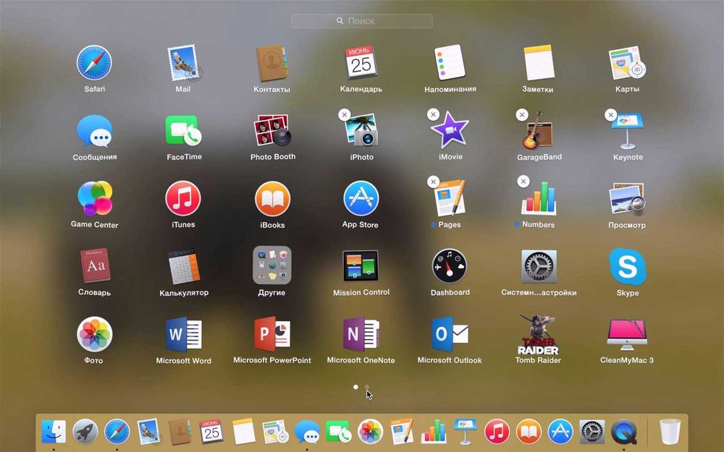Launch Сообщения from the Launchpad grid

coord(95,131)
